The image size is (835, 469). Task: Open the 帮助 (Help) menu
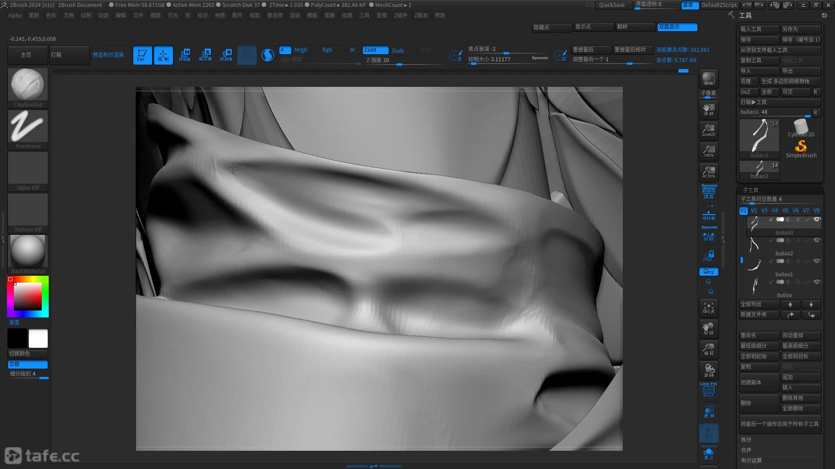click(x=440, y=15)
